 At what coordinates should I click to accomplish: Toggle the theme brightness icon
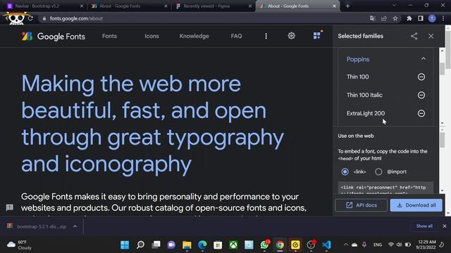[x=291, y=36]
